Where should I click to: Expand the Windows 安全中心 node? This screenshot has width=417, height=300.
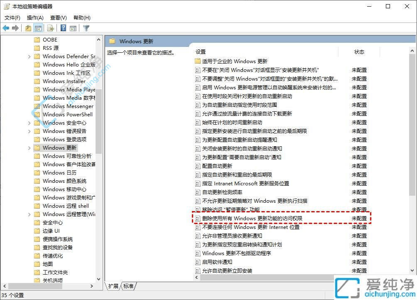tap(29, 123)
